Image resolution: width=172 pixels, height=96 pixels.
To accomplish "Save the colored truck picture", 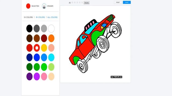I will pyautogui.click(x=127, y=2).
